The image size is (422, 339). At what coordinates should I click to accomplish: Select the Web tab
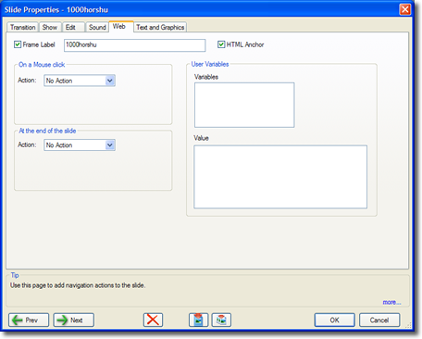click(x=121, y=27)
